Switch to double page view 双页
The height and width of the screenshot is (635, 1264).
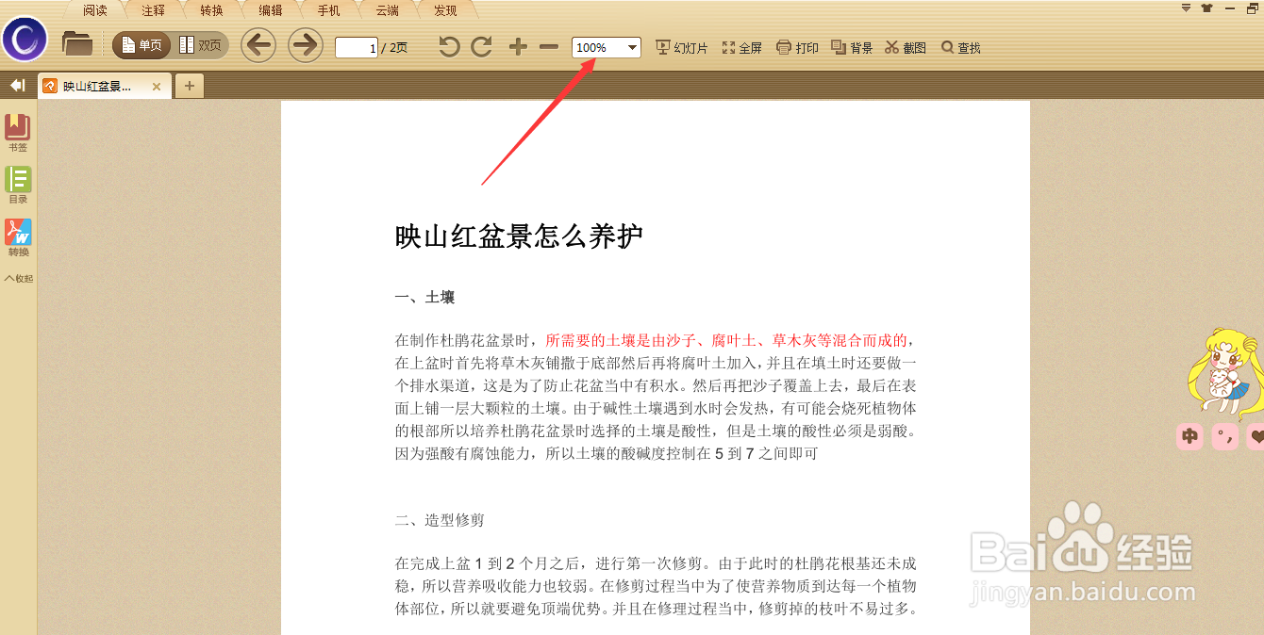200,45
